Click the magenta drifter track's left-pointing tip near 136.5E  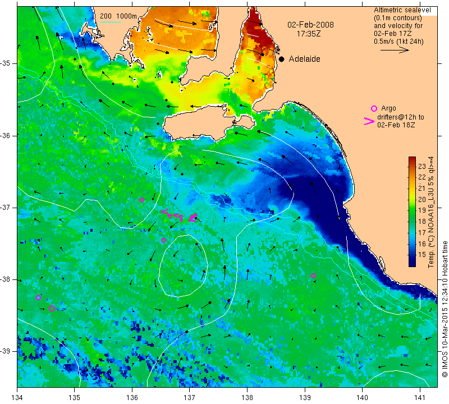164,212
